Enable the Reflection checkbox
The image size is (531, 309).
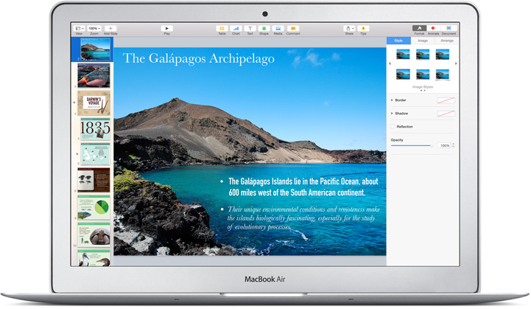pos(393,127)
